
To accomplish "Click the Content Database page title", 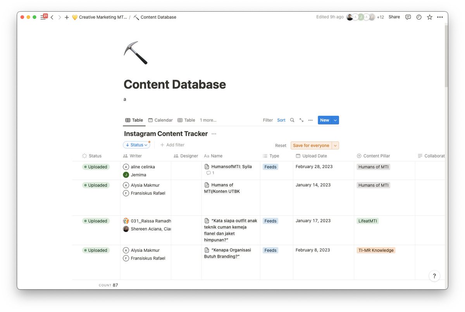I will click(x=175, y=84).
